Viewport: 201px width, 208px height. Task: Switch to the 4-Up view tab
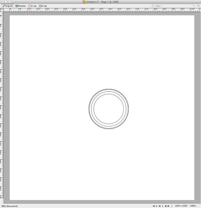(43, 6)
